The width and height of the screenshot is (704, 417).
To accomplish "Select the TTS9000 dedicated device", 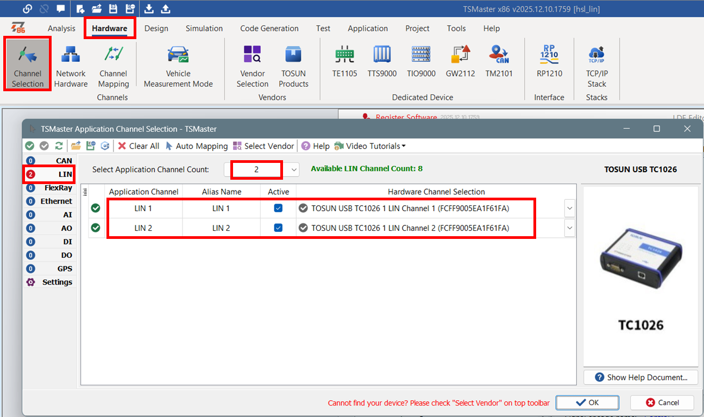I will (x=382, y=61).
